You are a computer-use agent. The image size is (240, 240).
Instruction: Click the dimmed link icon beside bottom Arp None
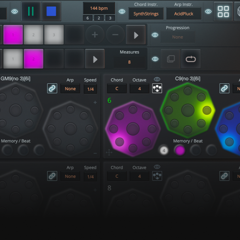tap(52, 176)
